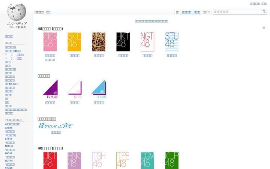This screenshot has height=169, width=270.
Task: Open the link under the AKB48 logo
Action: point(50,56)
